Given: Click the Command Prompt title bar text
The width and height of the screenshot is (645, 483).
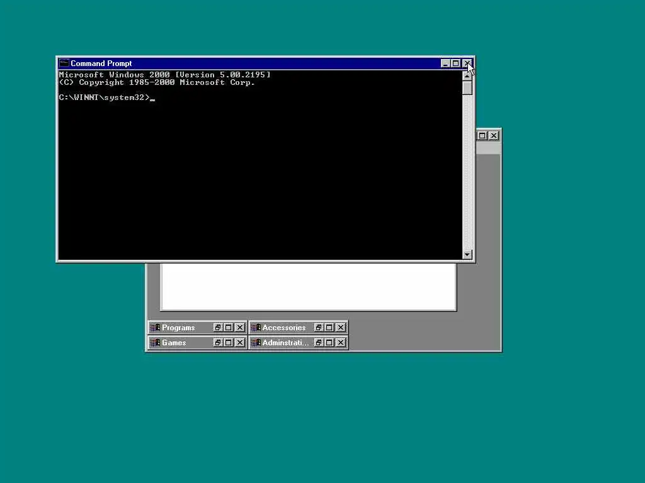Looking at the screenshot, I should click(x=101, y=64).
